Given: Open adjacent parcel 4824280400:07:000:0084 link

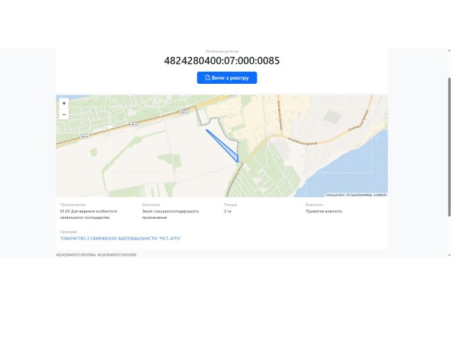Looking at the screenshot, I should click(75, 255).
